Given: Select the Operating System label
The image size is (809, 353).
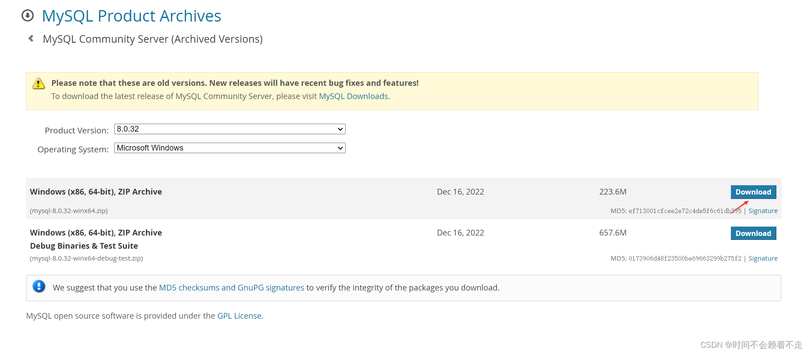Looking at the screenshot, I should point(73,149).
